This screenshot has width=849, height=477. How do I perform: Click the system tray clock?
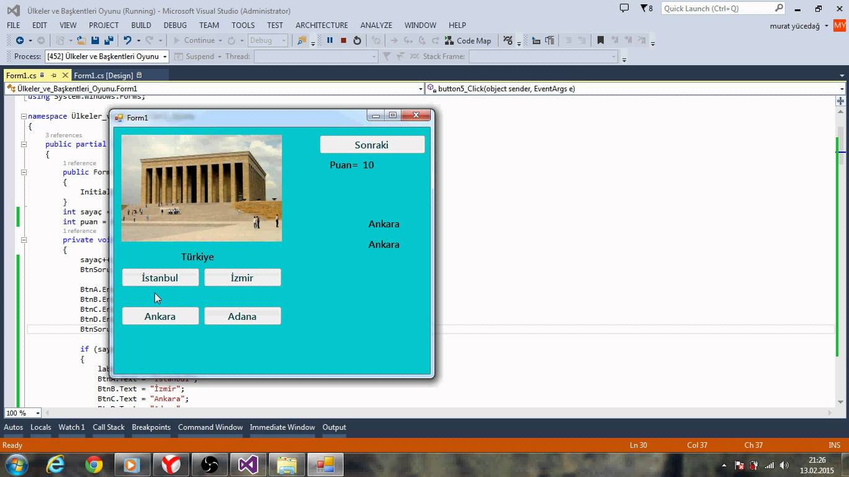tap(817, 465)
